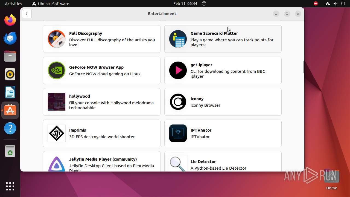Open the Full Discography title text

(x=86, y=33)
